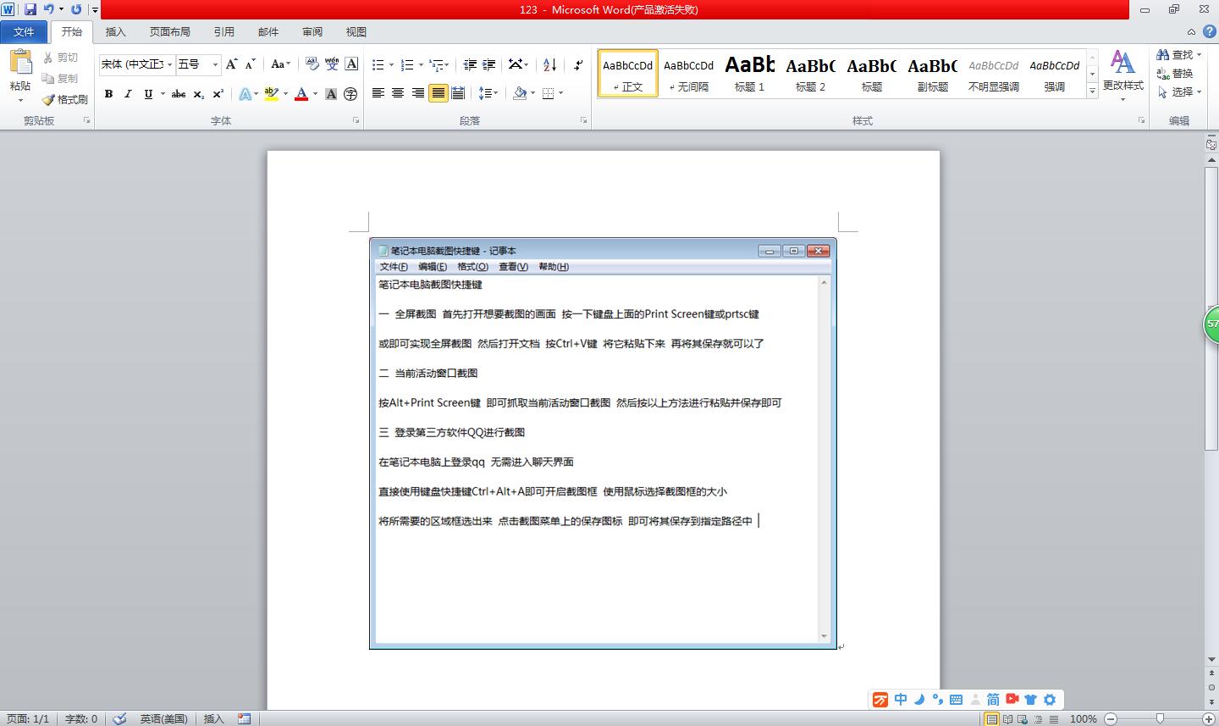This screenshot has width=1219, height=726.
Task: Click the Sogou IME logo icon
Action: 880,700
